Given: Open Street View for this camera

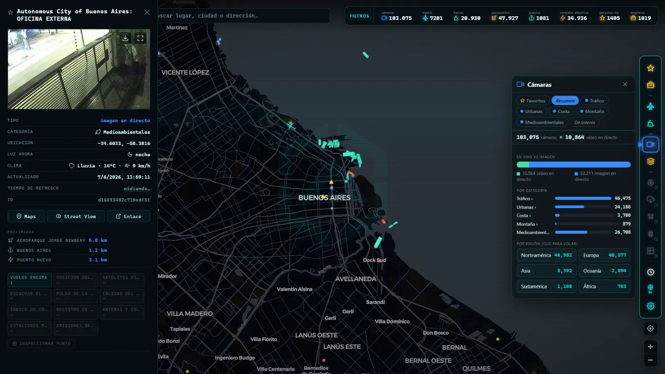Looking at the screenshot, I should 76,217.
